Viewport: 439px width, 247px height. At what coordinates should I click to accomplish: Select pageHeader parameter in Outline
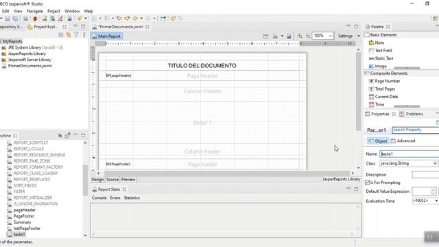(x=21, y=210)
